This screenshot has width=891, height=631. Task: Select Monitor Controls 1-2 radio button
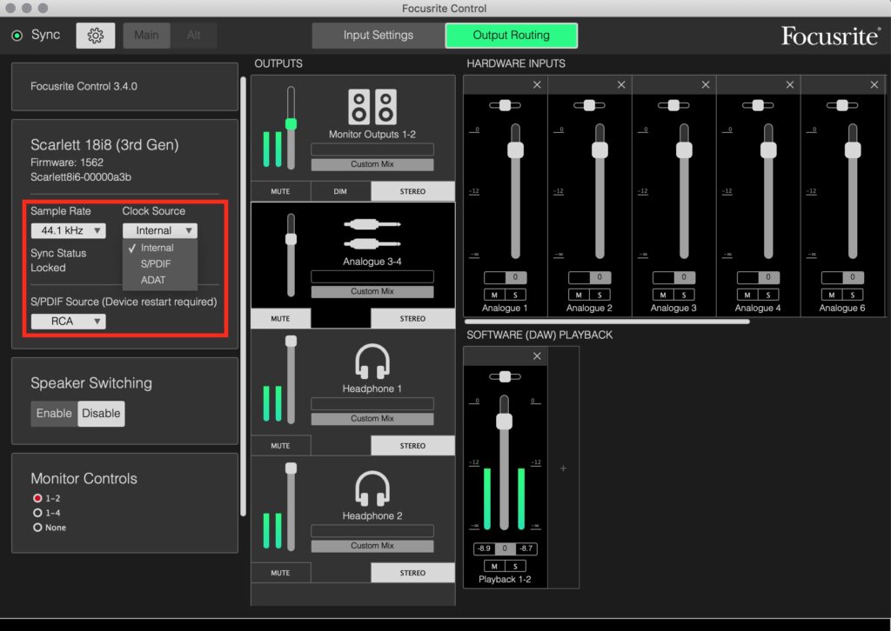(x=37, y=498)
